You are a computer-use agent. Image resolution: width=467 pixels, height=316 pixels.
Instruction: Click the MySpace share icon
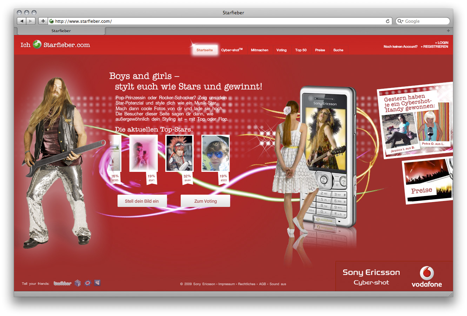97,283
